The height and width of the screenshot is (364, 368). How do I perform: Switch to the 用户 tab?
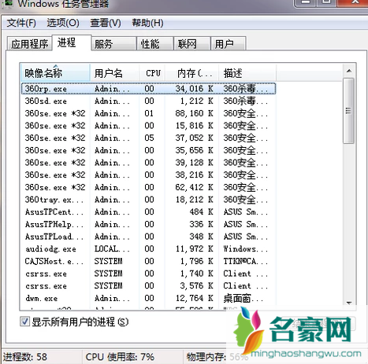click(x=229, y=43)
